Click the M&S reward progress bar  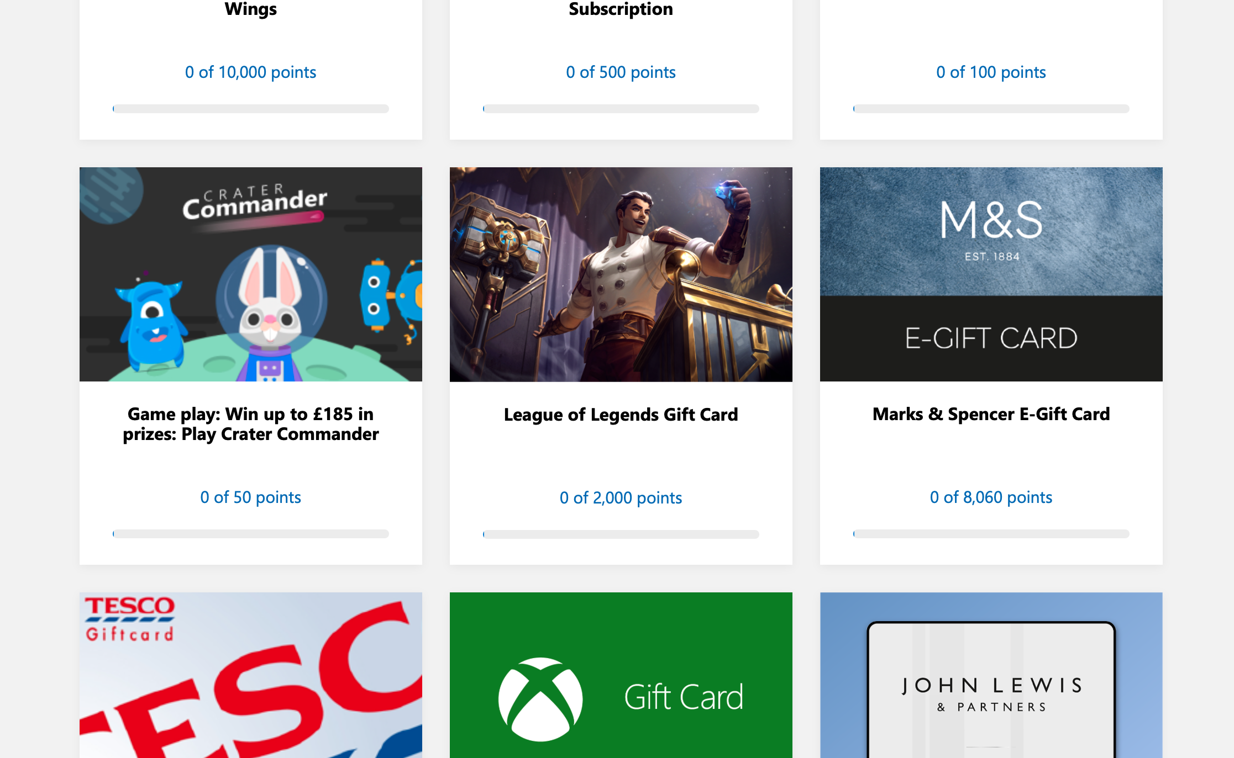(991, 534)
